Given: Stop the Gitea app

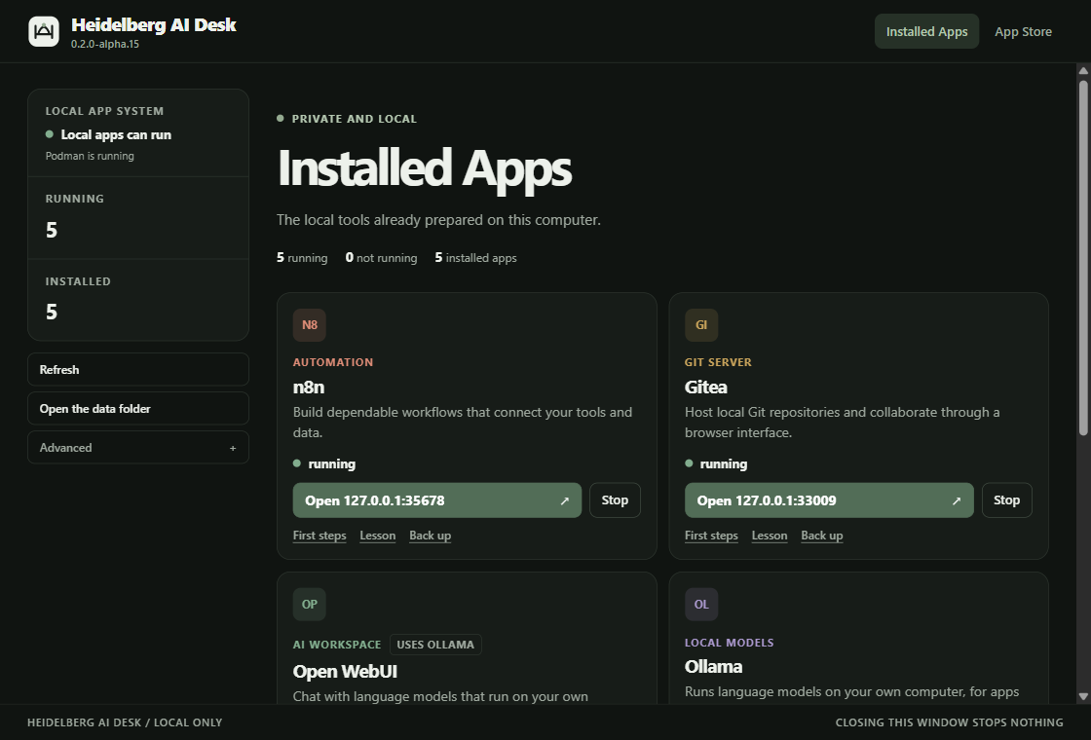Looking at the screenshot, I should [x=1007, y=500].
